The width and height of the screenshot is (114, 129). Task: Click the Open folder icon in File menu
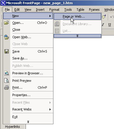7,23
